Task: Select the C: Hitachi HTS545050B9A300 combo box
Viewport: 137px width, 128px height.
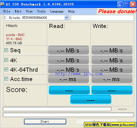Action: 36,18
